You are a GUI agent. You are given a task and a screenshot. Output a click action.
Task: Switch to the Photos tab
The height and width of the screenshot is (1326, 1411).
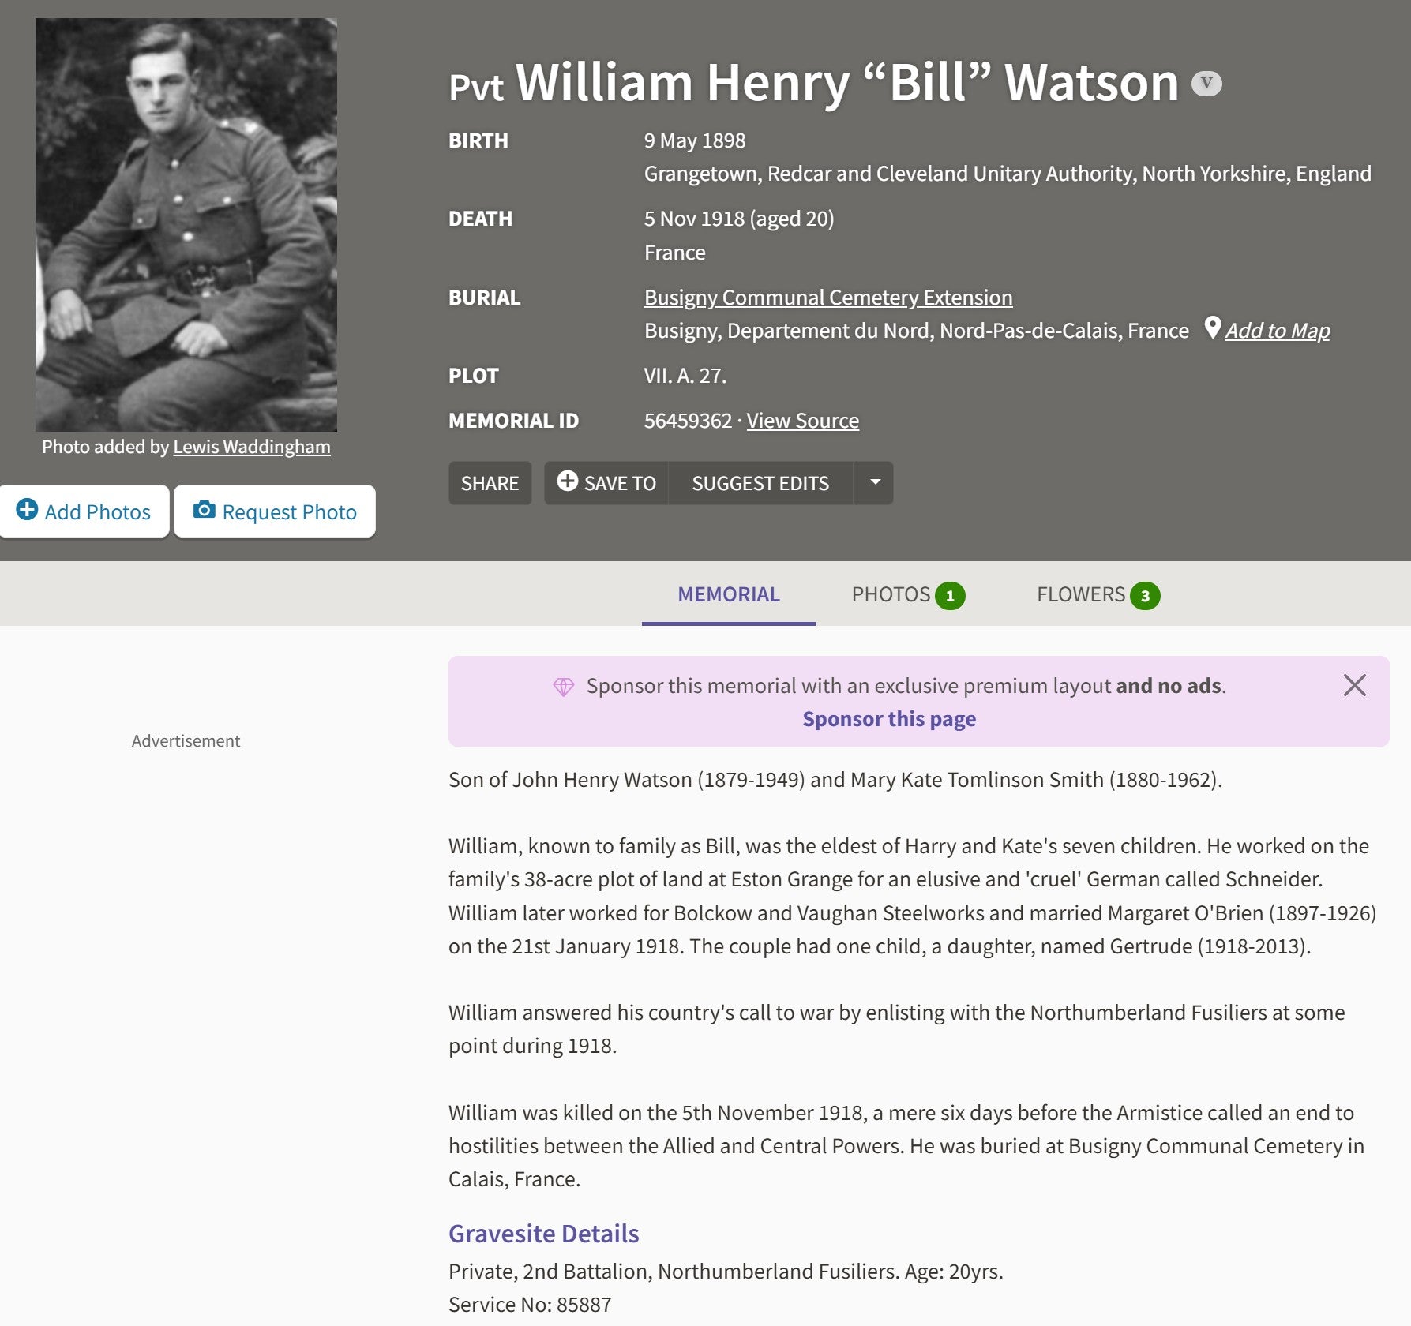907,594
